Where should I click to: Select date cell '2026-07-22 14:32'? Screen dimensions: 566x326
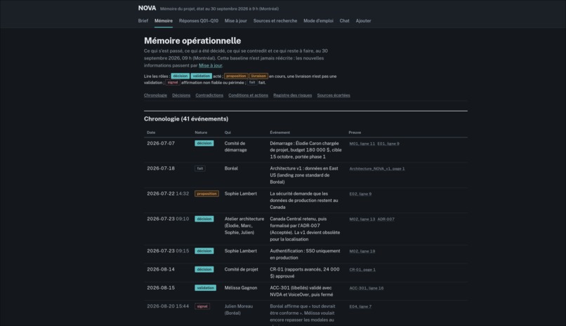click(168, 193)
